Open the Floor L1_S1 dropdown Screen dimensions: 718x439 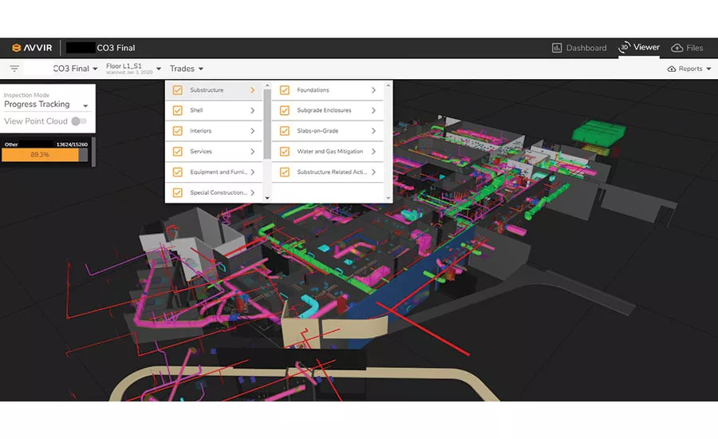pyautogui.click(x=133, y=69)
